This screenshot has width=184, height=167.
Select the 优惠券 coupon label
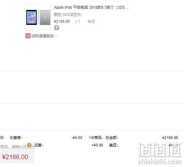[16, 137]
